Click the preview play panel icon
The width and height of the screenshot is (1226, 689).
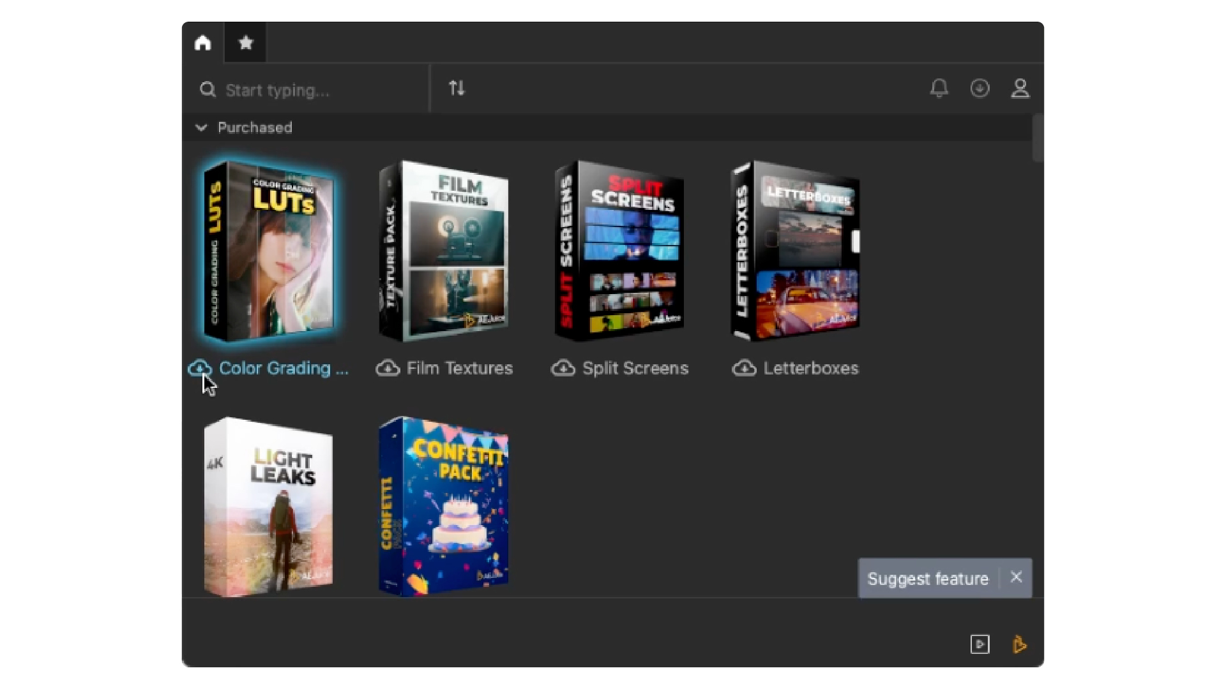980,644
